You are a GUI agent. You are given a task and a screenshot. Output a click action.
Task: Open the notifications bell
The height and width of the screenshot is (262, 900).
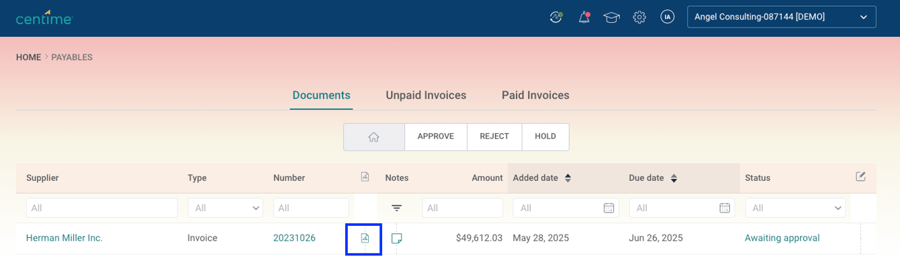click(x=584, y=17)
